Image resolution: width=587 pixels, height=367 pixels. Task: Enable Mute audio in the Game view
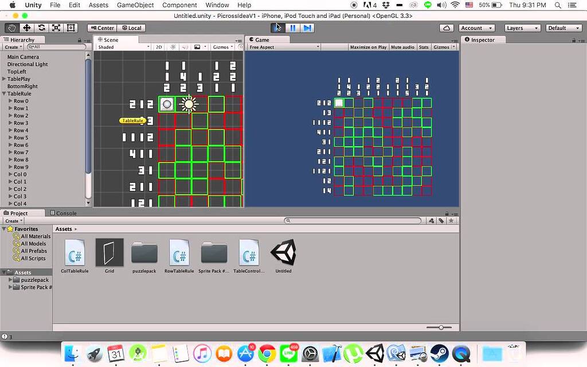[403, 47]
